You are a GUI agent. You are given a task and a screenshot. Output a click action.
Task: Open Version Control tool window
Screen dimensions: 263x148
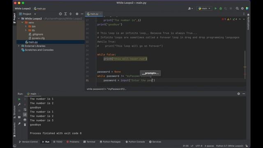pos(28,142)
